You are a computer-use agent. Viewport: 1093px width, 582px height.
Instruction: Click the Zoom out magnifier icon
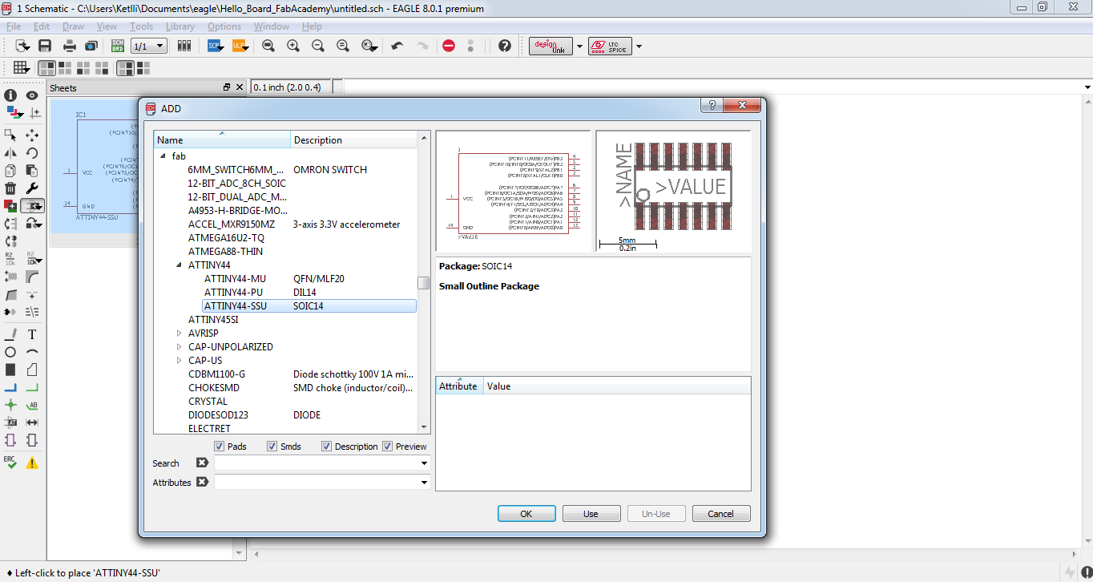[x=318, y=46]
